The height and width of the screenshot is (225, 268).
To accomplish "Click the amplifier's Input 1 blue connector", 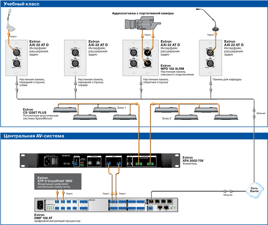I will [109, 164].
